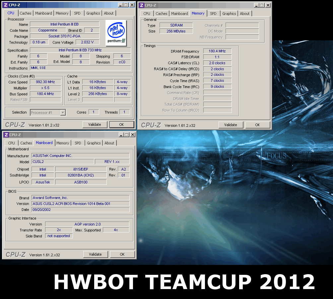Switch to Caches tab in CPU window

coord(26,13)
